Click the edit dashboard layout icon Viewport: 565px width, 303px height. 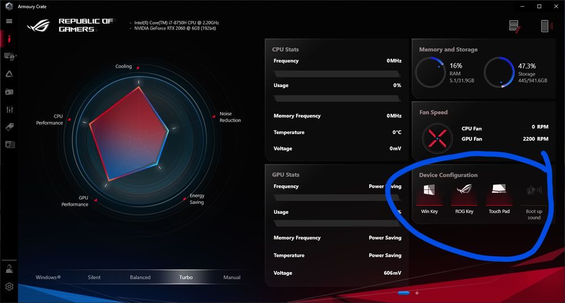[514, 26]
